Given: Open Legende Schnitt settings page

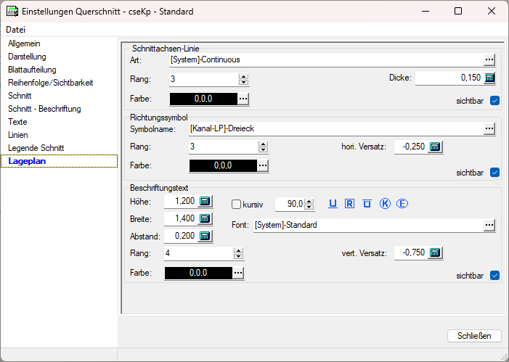Looking at the screenshot, I should pos(35,148).
